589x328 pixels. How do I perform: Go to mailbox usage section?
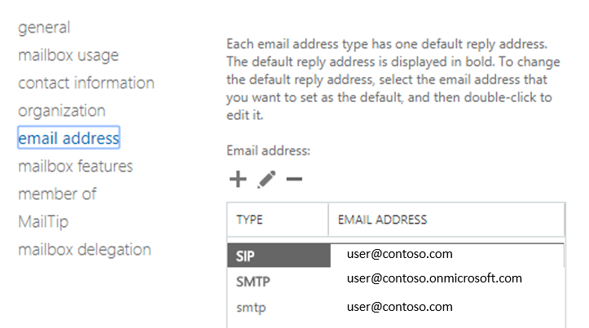[x=68, y=55]
